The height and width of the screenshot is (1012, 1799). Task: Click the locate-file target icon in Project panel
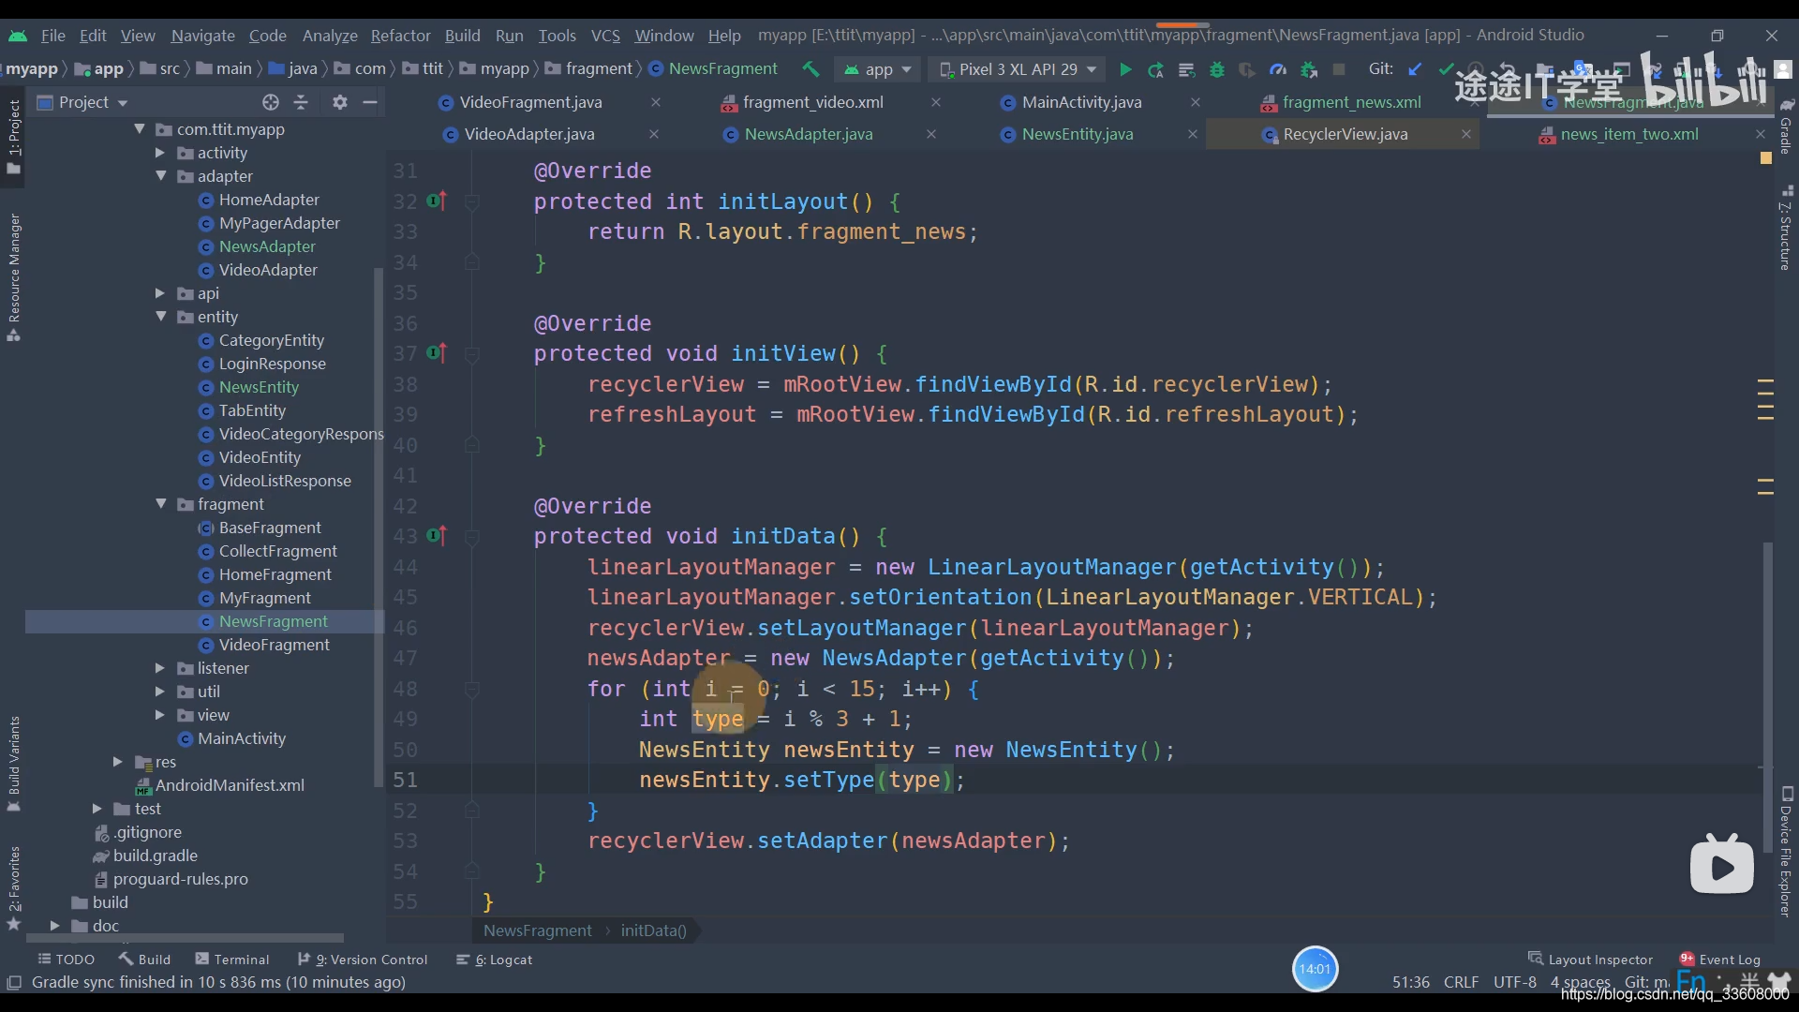pos(271,102)
